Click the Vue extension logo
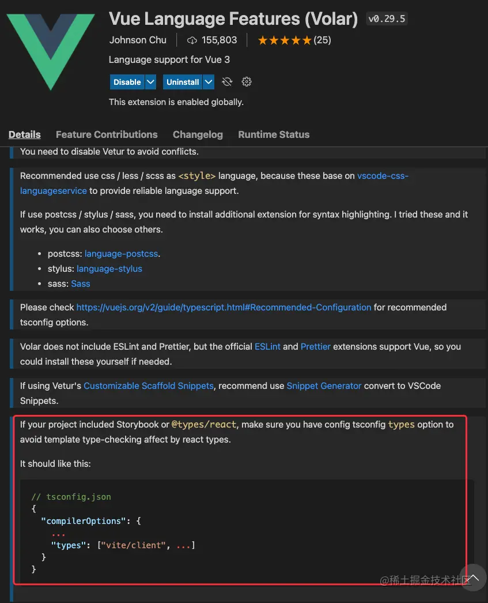 (51, 50)
